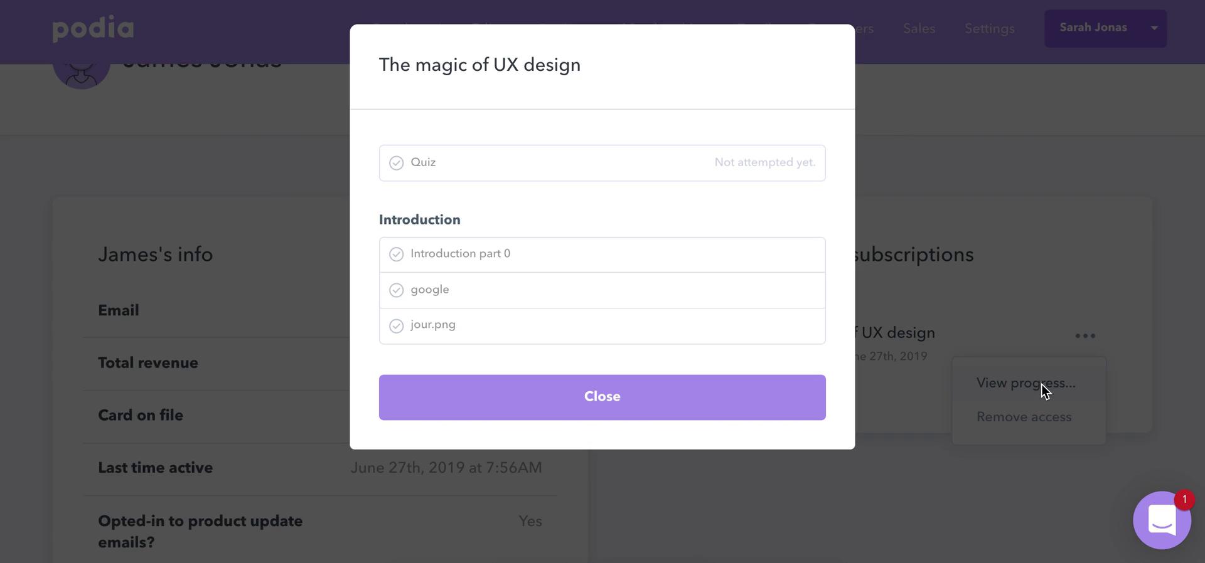1205x563 pixels.
Task: Open the three-dots menu for UX design product
Action: 1085,336
